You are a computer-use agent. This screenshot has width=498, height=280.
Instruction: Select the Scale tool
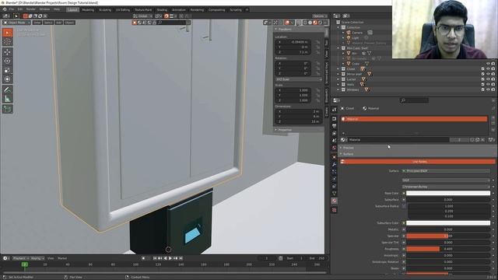tap(7, 70)
